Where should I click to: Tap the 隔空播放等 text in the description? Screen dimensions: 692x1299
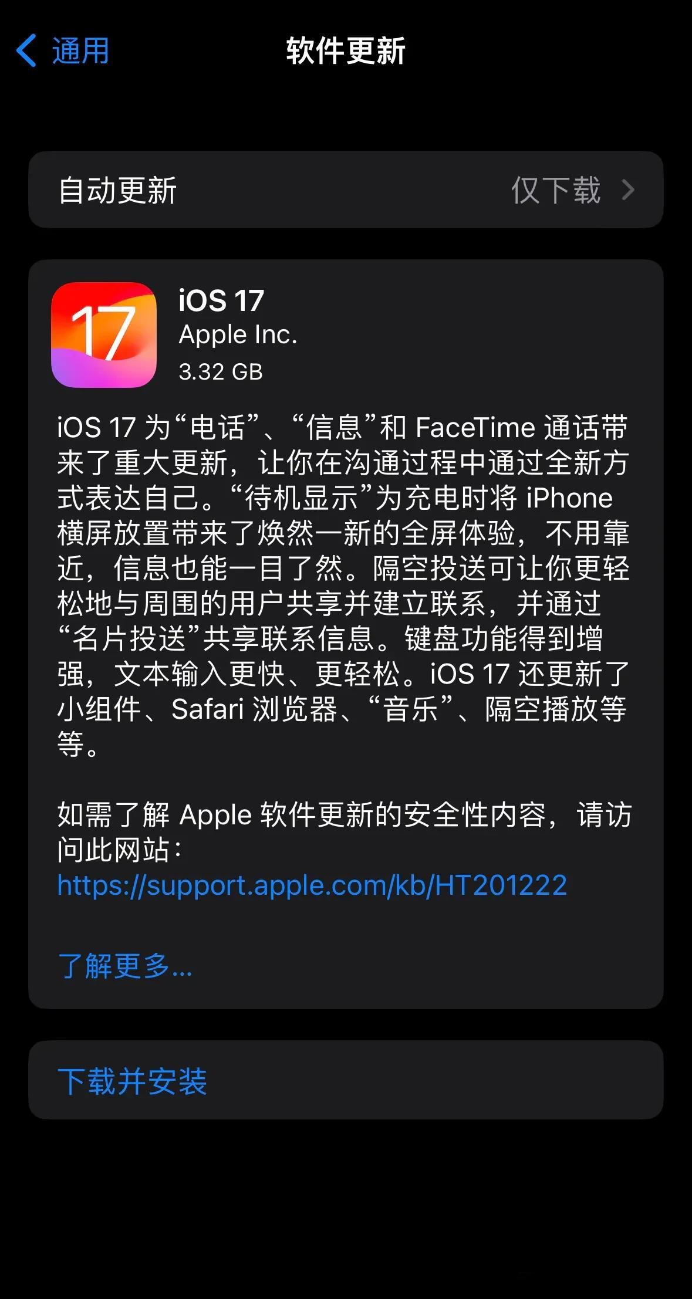[x=556, y=709]
